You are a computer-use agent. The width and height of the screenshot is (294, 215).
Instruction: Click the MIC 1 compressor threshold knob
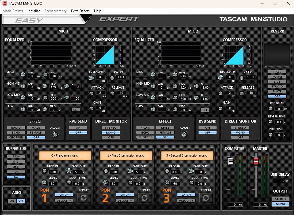point(91,78)
